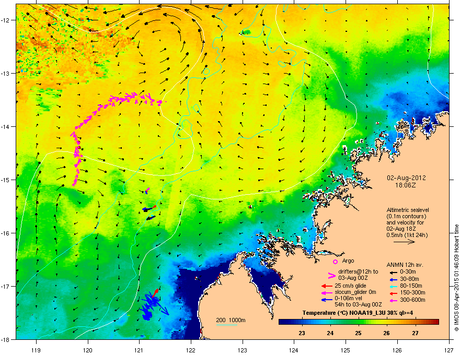
Task: Click the 121 longitude axis label
Action: point(139,350)
